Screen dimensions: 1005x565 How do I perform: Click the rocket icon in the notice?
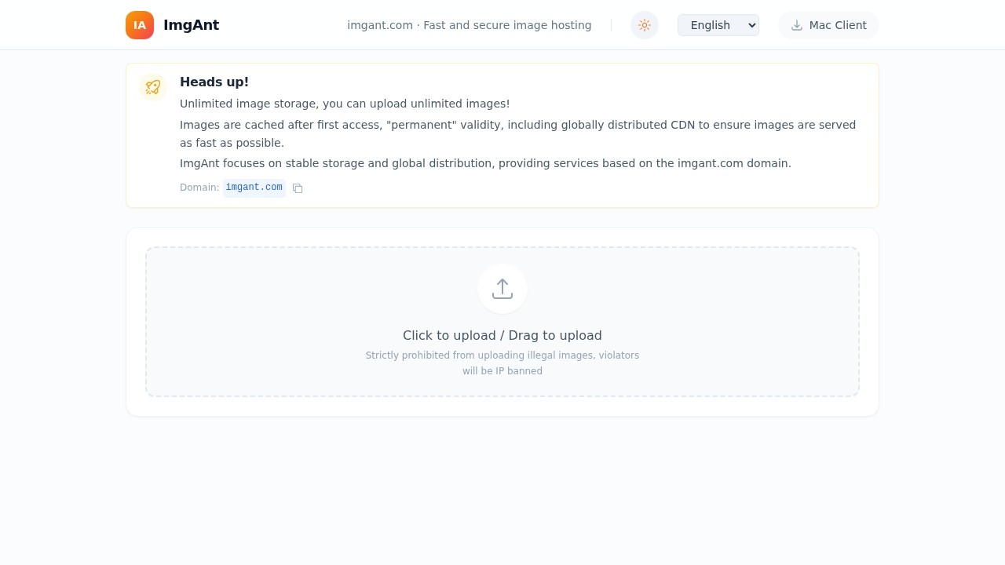[153, 87]
